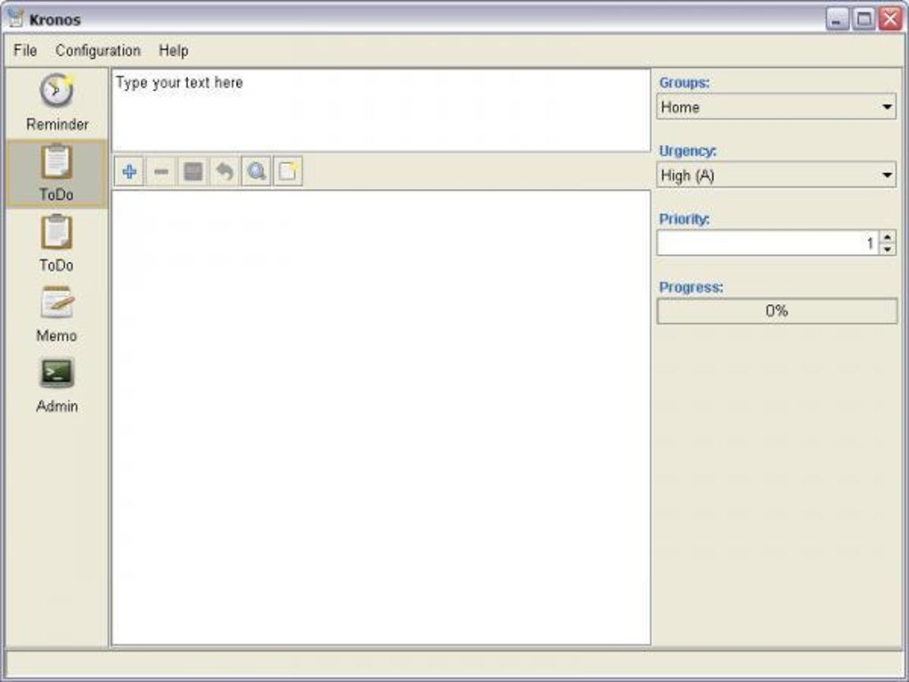The width and height of the screenshot is (909, 682).
Task: Select the highlighted ToDo clipboard icon
Action: [57, 161]
